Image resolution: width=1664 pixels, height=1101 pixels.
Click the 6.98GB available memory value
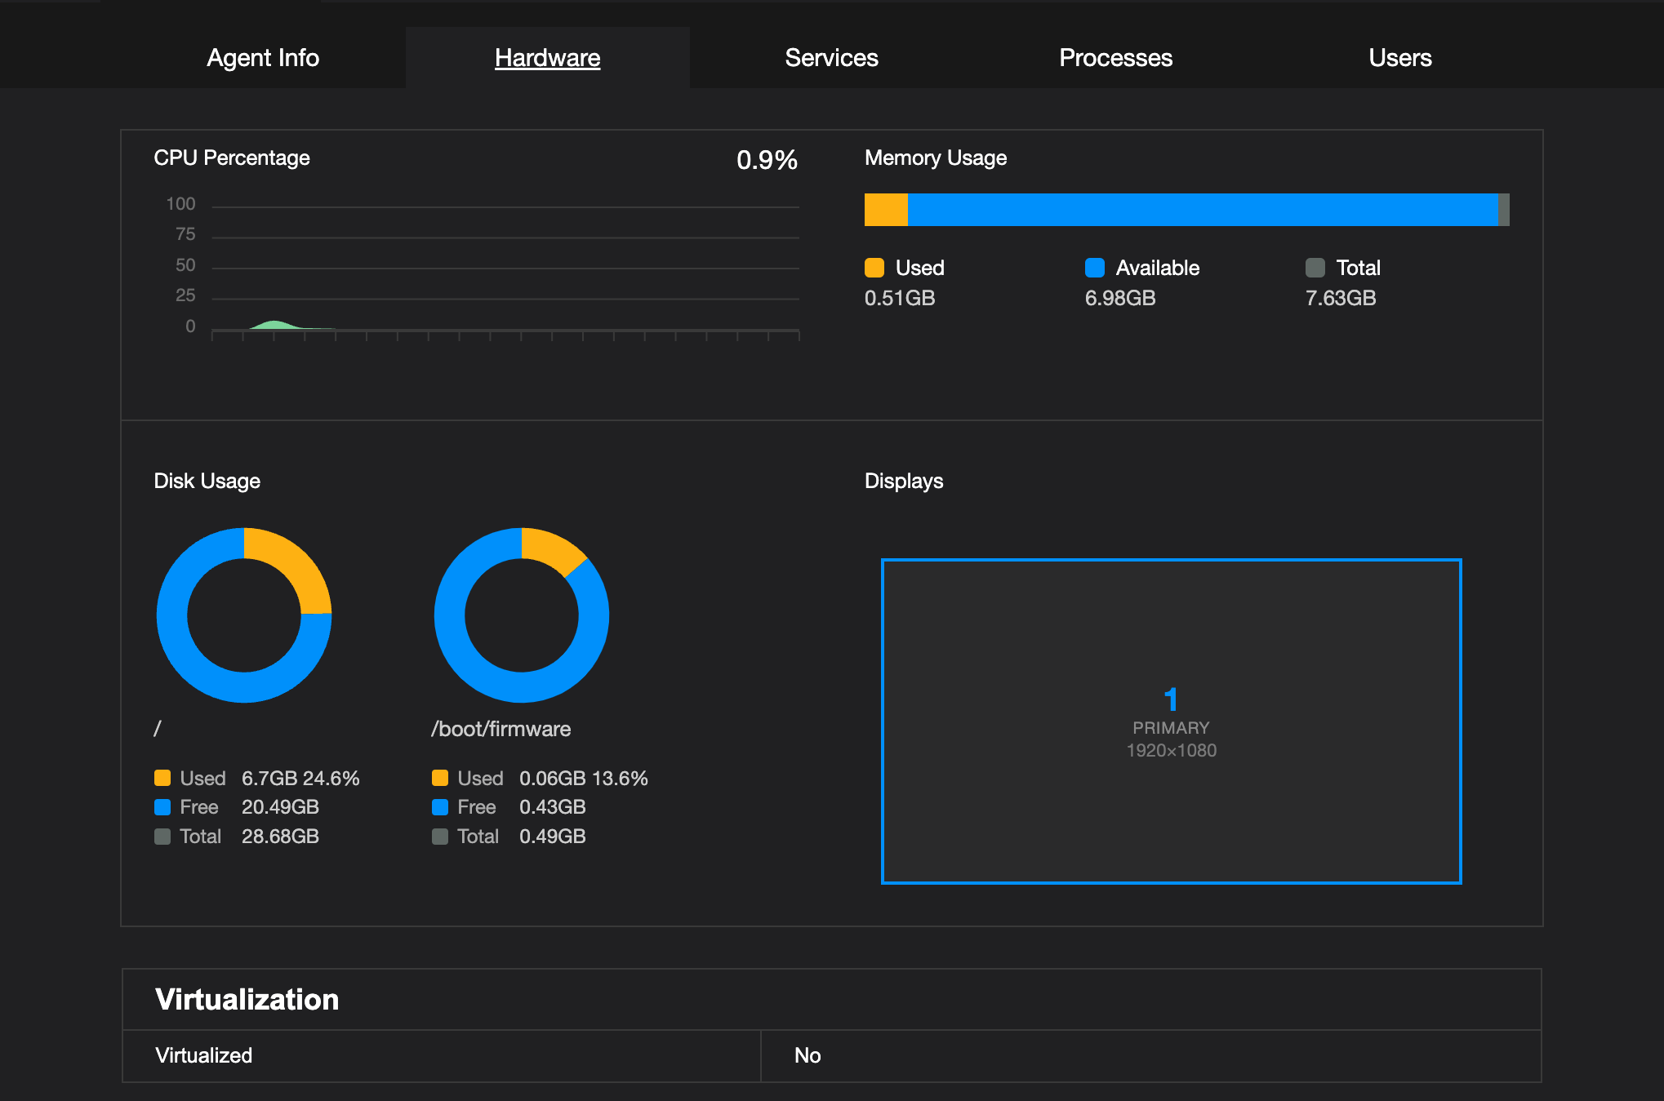click(1120, 298)
